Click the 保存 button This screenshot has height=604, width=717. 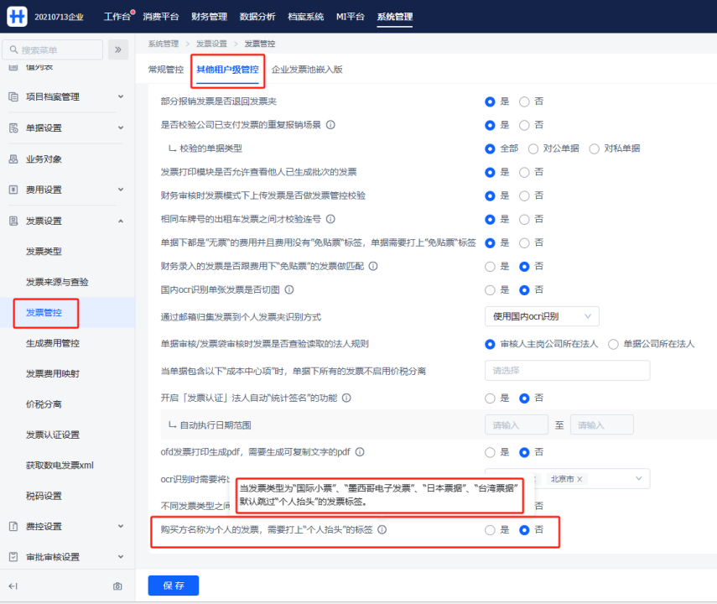coord(173,586)
